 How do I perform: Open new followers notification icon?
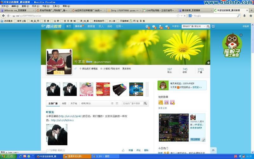[x=160, y=26]
